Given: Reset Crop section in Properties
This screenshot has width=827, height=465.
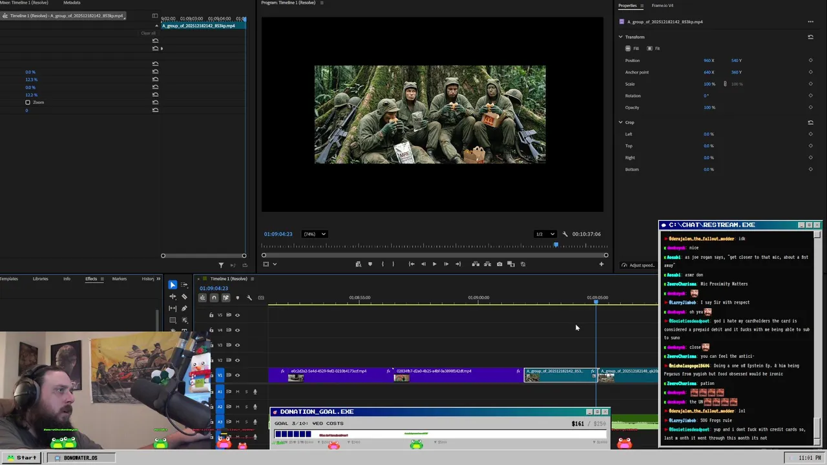Looking at the screenshot, I should (810, 122).
